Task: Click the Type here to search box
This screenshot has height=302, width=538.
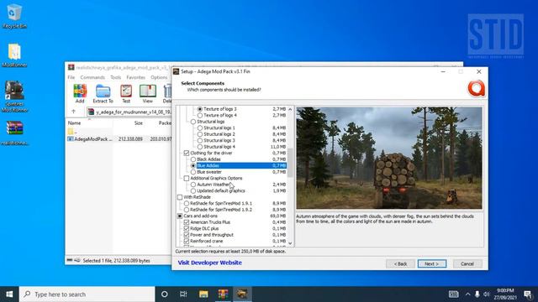Action: (x=87, y=294)
